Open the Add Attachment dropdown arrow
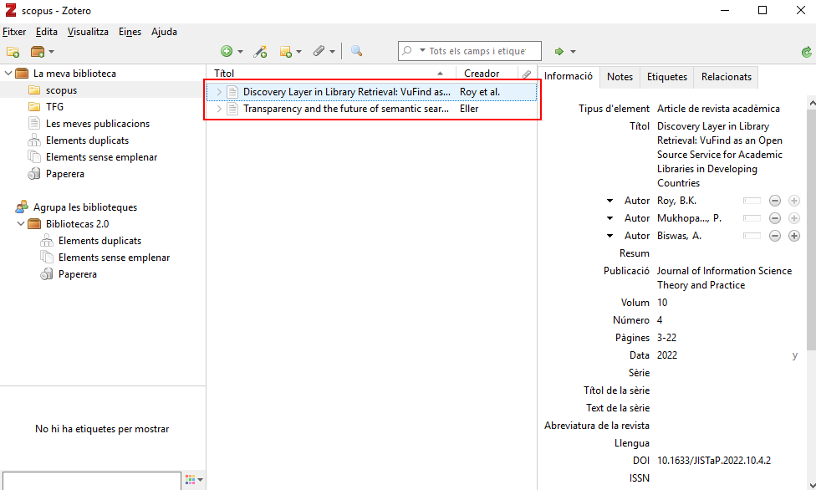 (332, 52)
